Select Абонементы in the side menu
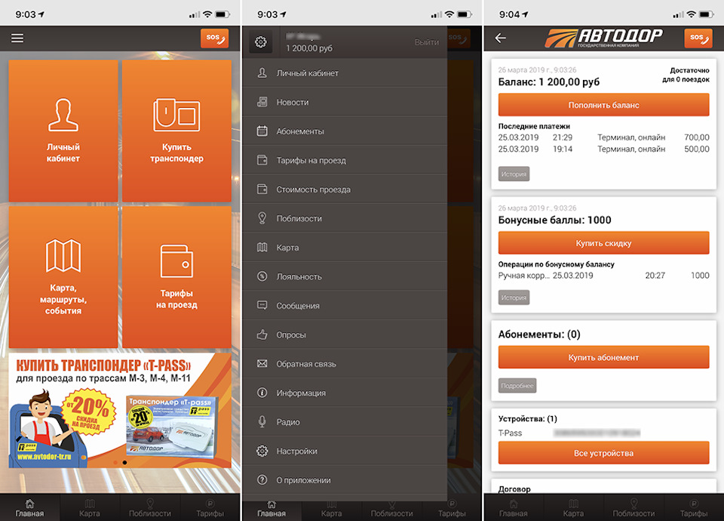724x521 pixels. point(345,131)
